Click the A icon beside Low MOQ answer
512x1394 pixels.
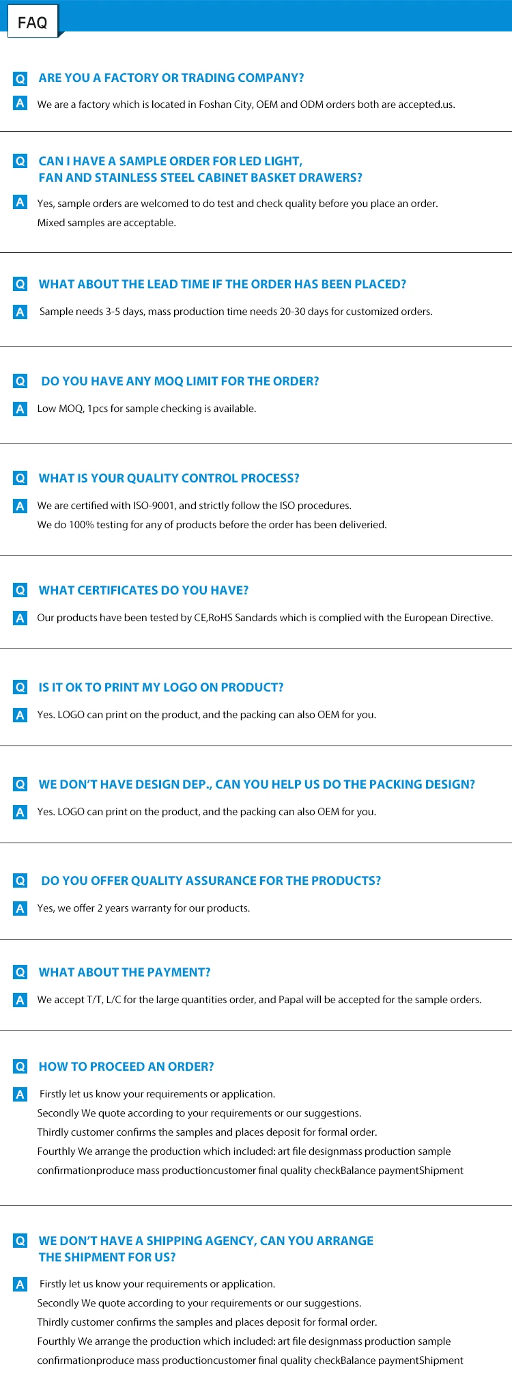[20, 409]
